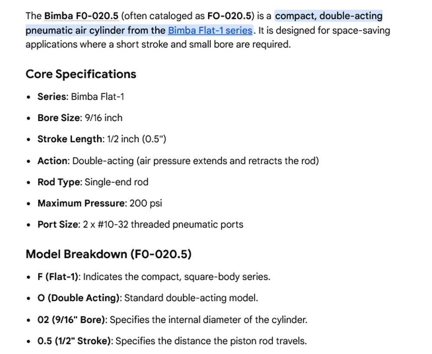Click the Stroke Length list entry
The image size is (432, 354).
click(x=102, y=139)
